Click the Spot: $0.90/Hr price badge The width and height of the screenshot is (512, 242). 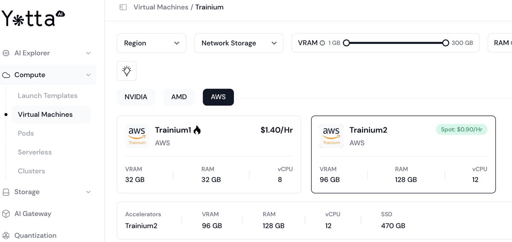click(x=461, y=130)
